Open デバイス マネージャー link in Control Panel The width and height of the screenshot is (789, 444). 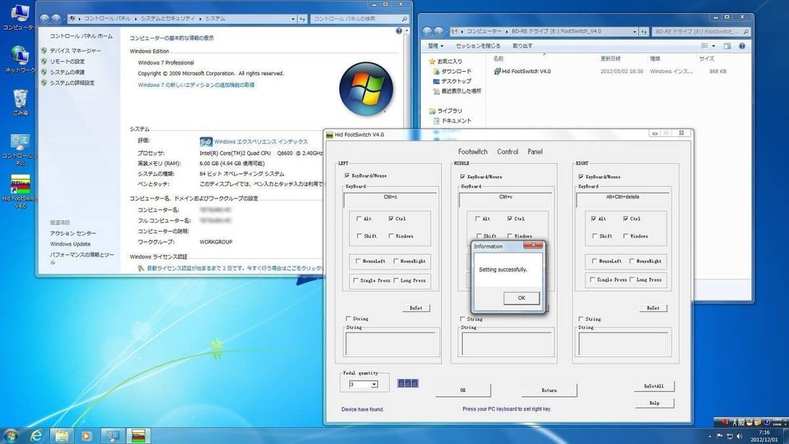[76, 51]
